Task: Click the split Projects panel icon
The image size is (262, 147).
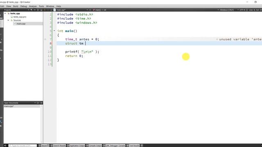Action: click(x=38, y=10)
